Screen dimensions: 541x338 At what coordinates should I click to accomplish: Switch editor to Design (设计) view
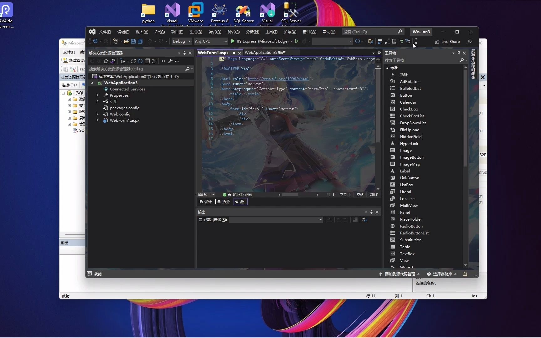[206, 202]
